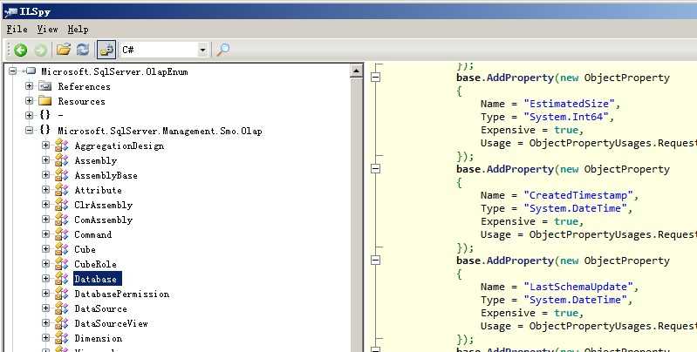
Task: Expand the DataSourceView class node
Action: click(x=45, y=322)
